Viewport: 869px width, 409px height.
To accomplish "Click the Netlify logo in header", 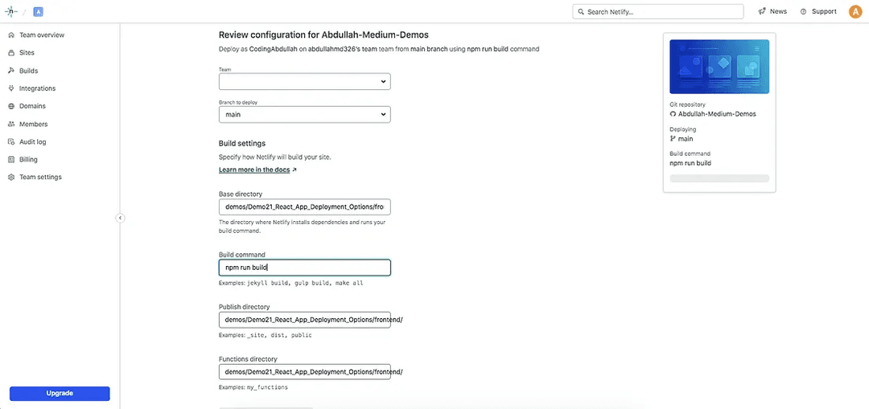I will (x=11, y=11).
